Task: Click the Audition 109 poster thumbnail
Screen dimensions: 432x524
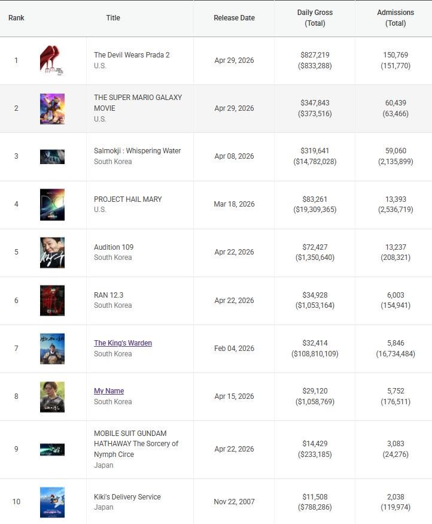Action: pyautogui.click(x=52, y=252)
